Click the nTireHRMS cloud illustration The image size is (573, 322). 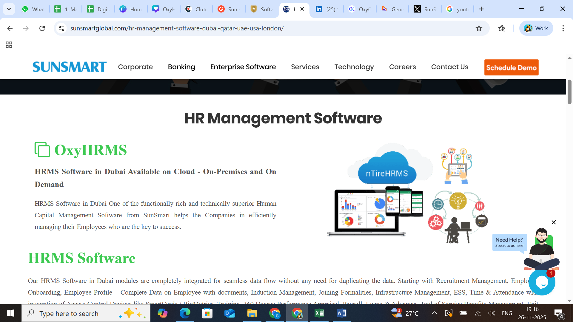387,168
